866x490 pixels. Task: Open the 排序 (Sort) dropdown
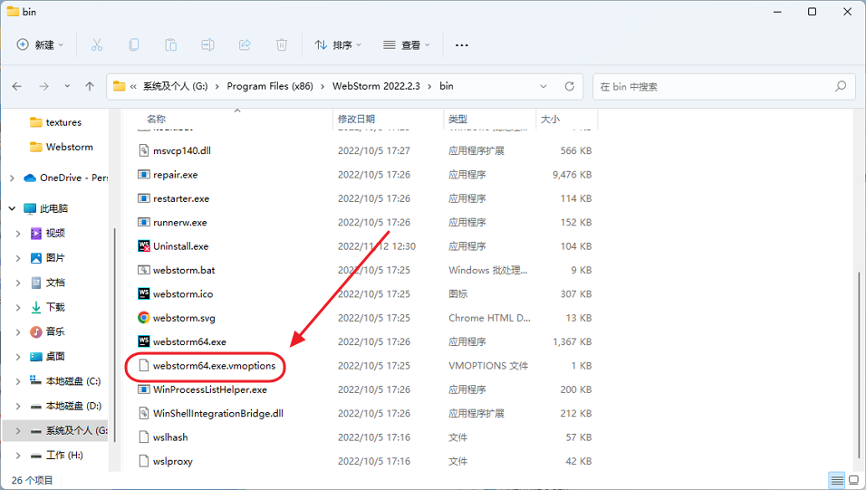338,44
